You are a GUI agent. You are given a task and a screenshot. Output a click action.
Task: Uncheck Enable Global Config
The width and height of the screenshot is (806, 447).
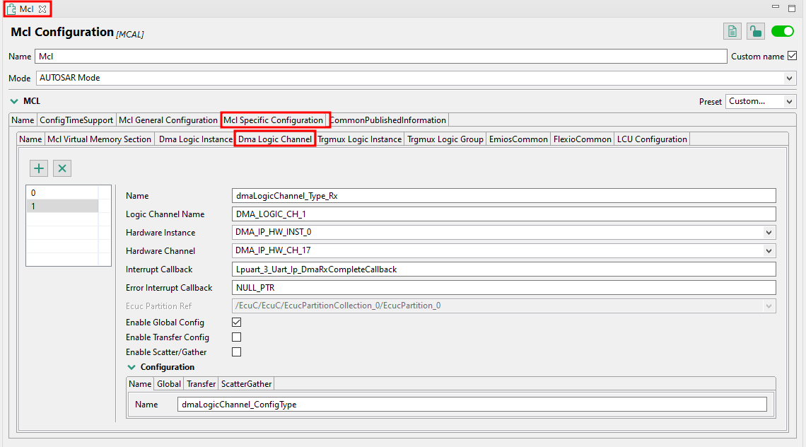(x=236, y=322)
